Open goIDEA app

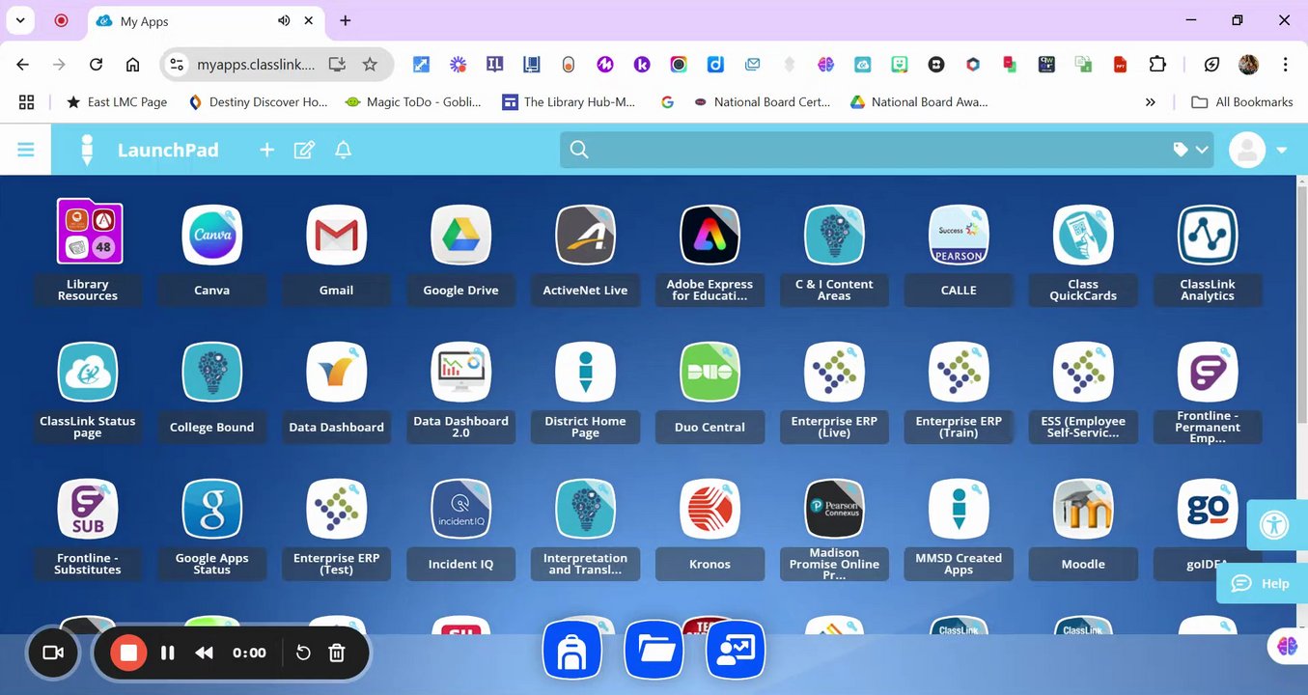(x=1208, y=509)
